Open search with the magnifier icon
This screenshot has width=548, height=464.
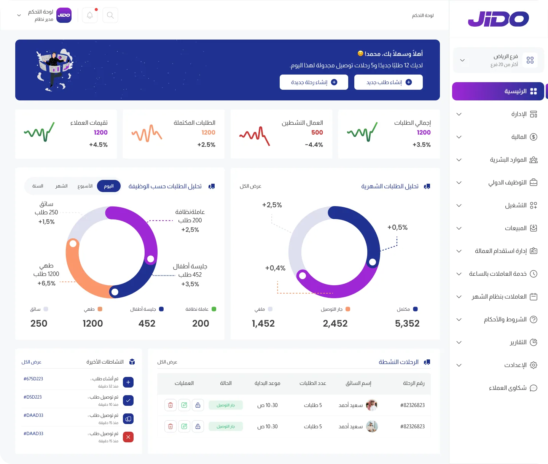110,15
